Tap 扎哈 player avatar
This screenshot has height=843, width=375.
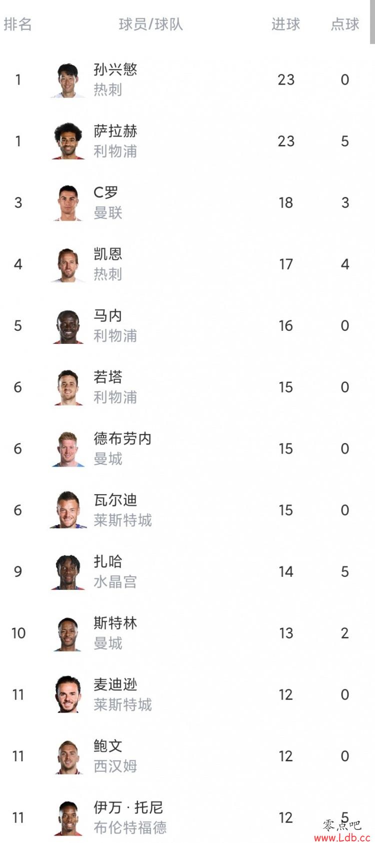[68, 572]
